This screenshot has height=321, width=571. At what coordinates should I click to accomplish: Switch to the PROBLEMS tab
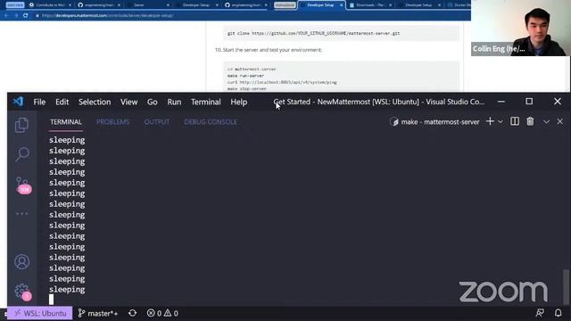pos(113,122)
